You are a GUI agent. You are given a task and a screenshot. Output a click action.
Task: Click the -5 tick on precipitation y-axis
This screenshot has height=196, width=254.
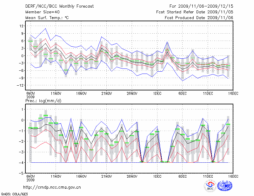pos(21,173)
